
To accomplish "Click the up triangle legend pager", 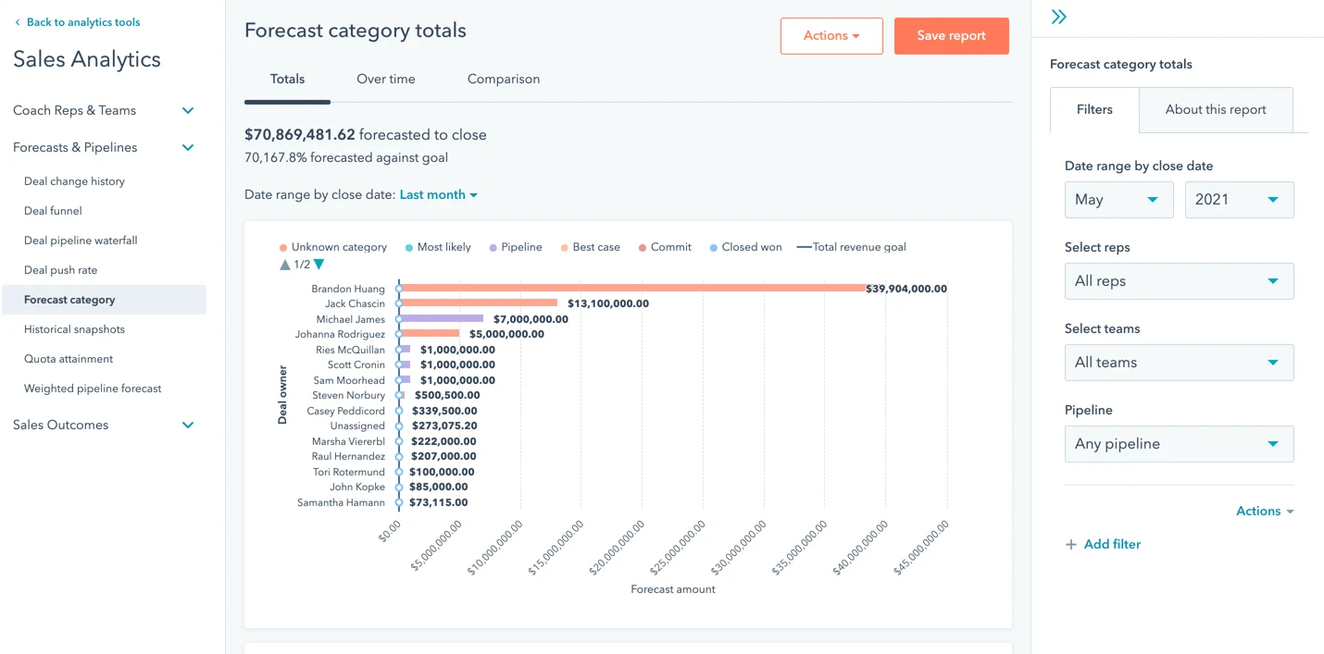I will point(287,264).
